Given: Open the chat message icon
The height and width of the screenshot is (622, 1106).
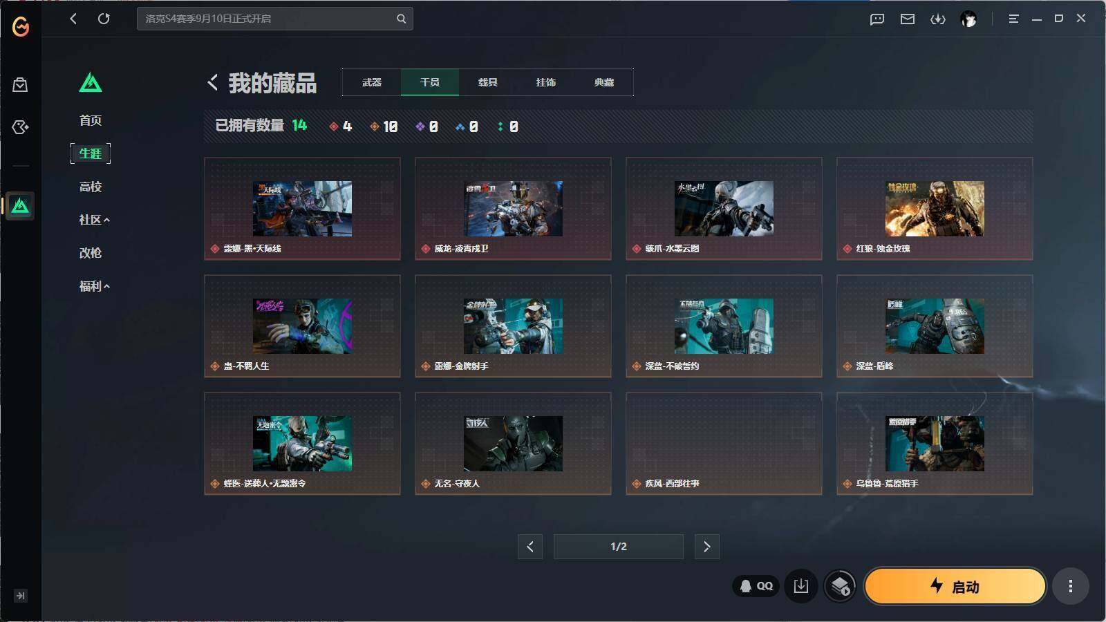Looking at the screenshot, I should pos(877,19).
